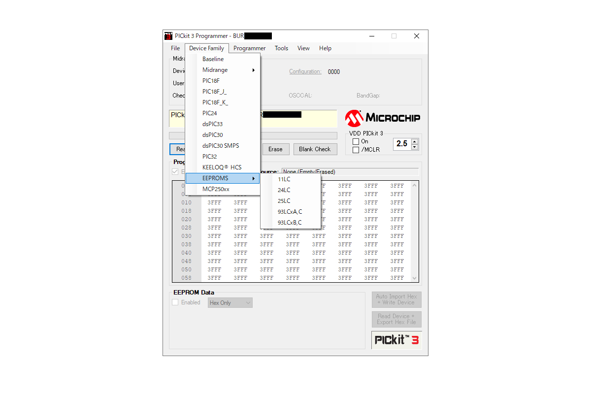
Task: Increase VDD voltage with up arrow
Action: pyautogui.click(x=414, y=141)
